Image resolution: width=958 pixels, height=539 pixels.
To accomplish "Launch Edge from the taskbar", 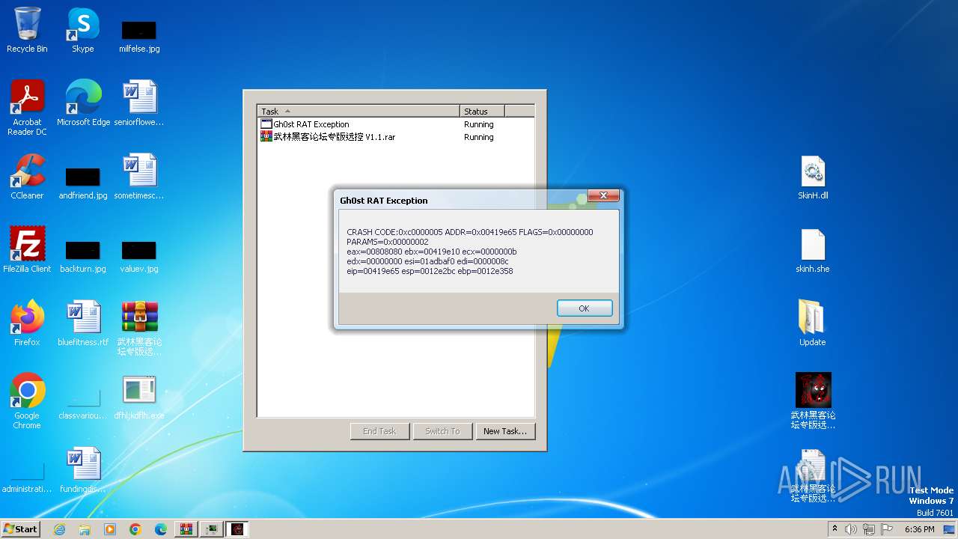I will click(x=161, y=529).
